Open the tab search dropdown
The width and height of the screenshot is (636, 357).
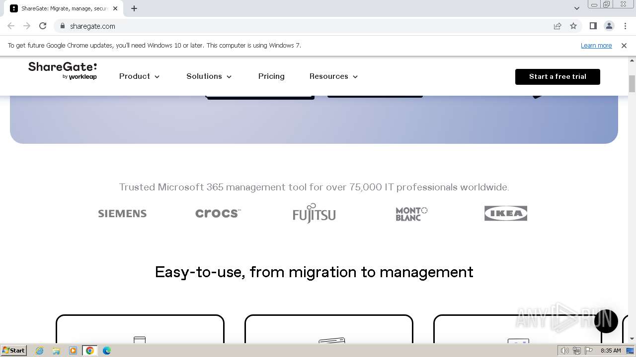click(576, 8)
